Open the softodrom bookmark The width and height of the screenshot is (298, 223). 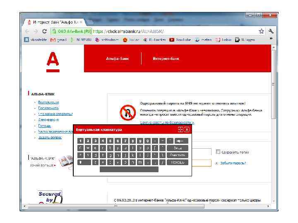coord(107,40)
